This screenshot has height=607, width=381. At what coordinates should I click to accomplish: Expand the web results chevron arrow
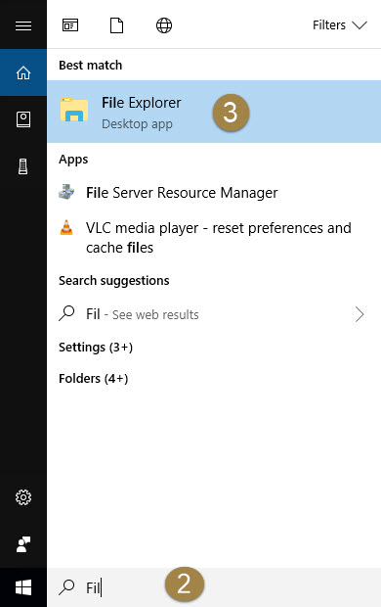click(360, 314)
